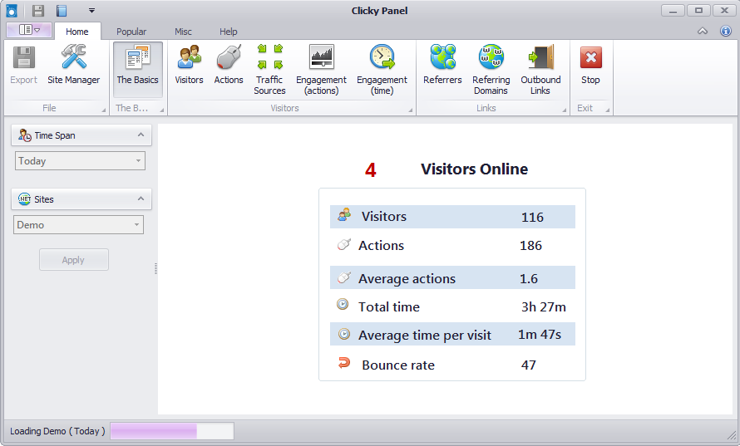Show Traffic Sources report
This screenshot has height=446, width=740.
click(x=269, y=70)
